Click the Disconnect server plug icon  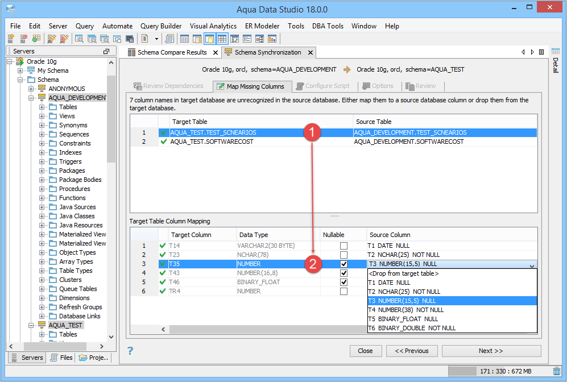pyautogui.click(x=64, y=38)
